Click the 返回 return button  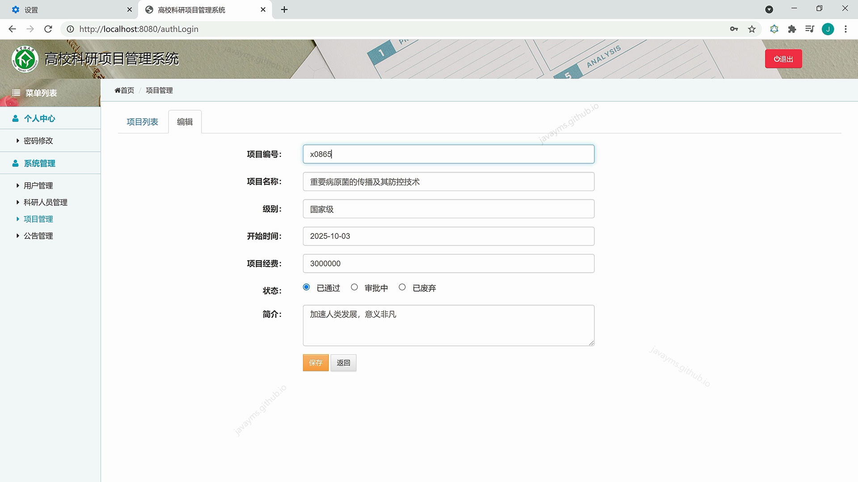point(343,362)
